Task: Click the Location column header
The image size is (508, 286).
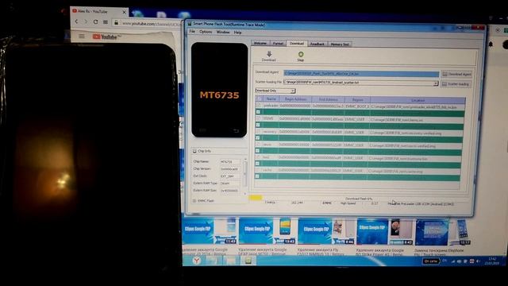Action: tap(418, 100)
